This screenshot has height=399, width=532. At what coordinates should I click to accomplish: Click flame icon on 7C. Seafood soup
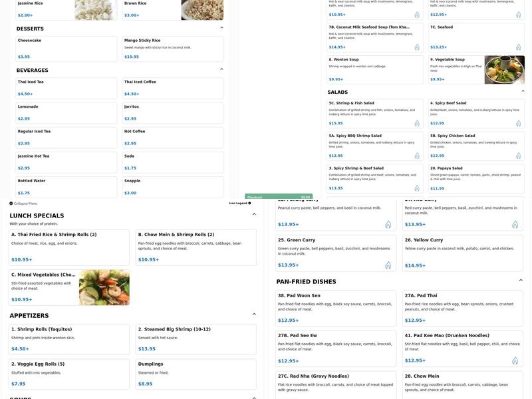pos(518,47)
